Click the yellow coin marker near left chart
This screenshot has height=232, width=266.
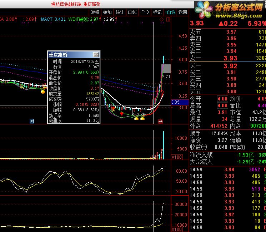[x=43, y=92]
